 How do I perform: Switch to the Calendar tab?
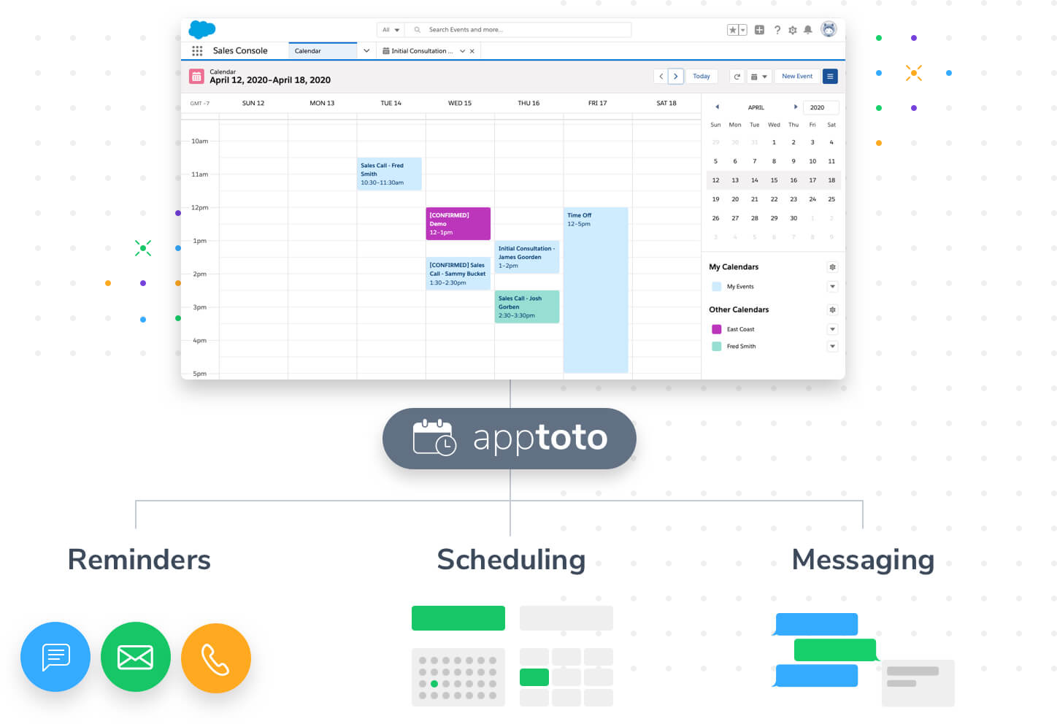pos(321,51)
